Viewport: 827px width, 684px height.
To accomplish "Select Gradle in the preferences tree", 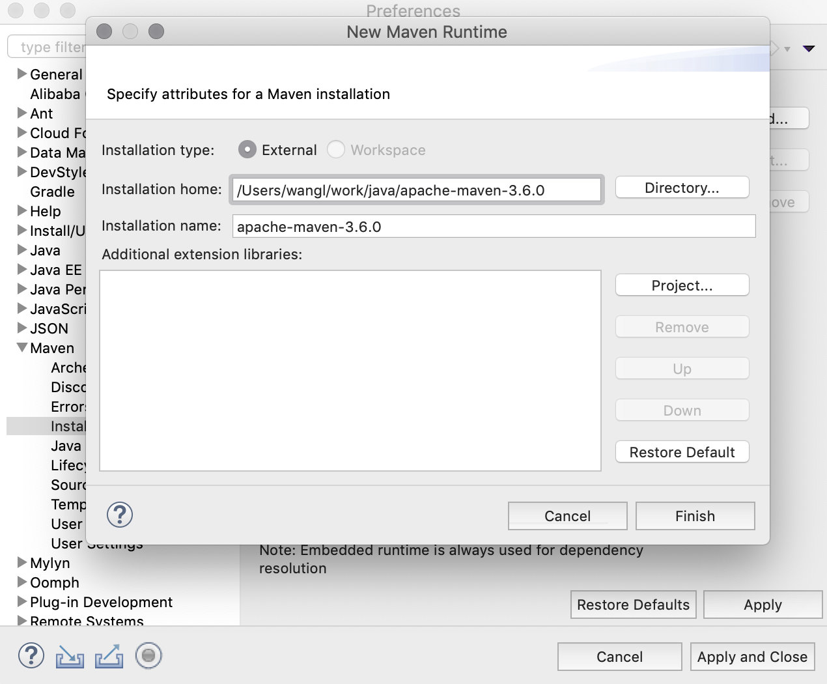I will 52,192.
